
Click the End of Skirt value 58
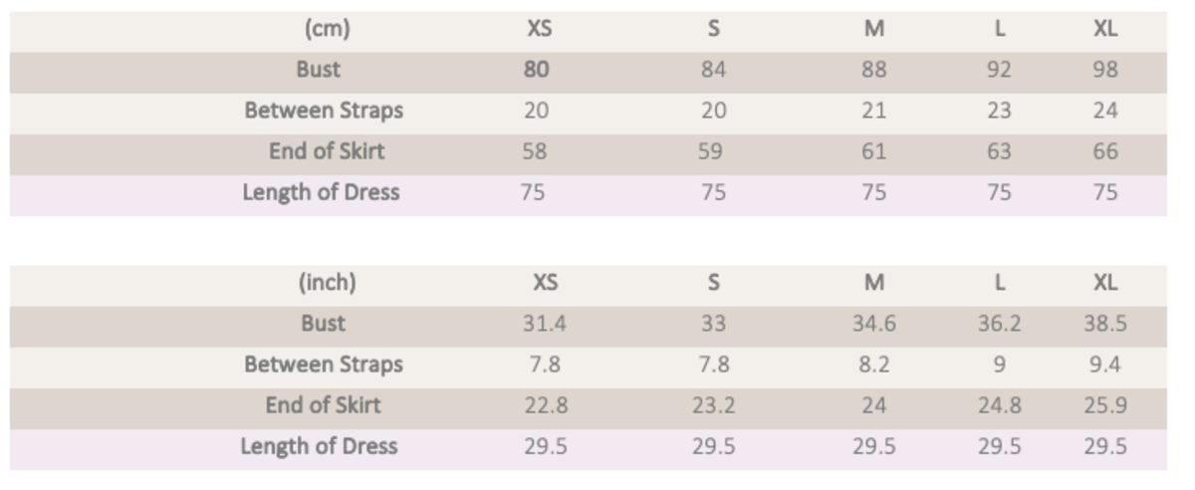pyautogui.click(x=536, y=151)
